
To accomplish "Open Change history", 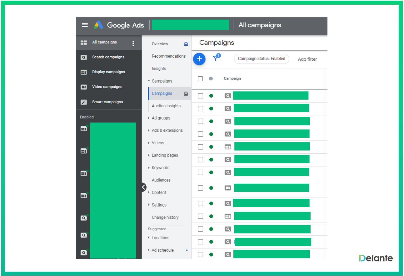I will (x=165, y=217).
